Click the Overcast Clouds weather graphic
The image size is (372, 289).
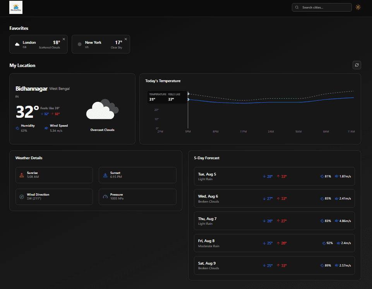point(102,109)
